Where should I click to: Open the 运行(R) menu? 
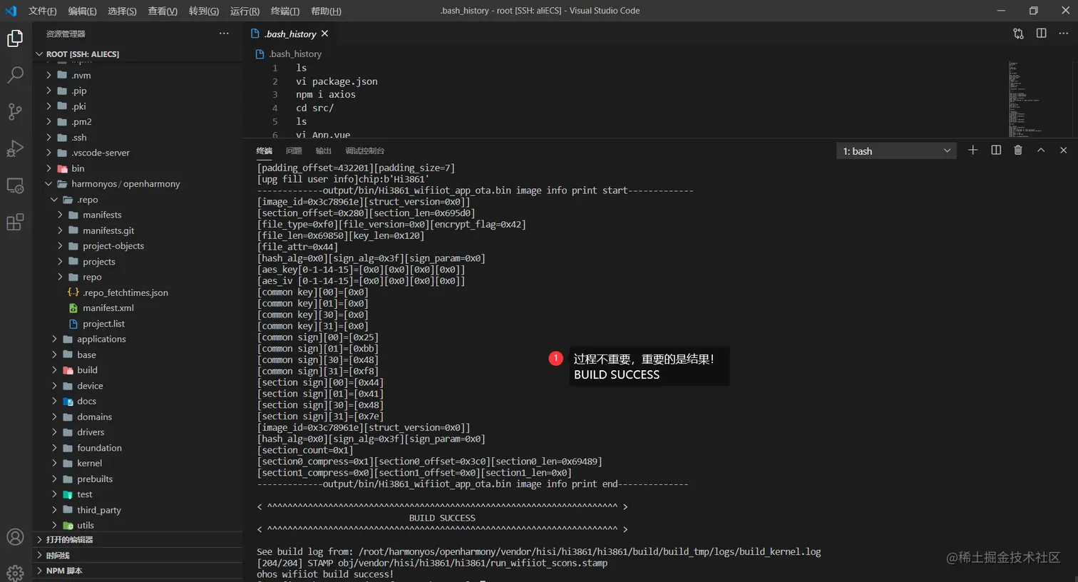tap(245, 11)
